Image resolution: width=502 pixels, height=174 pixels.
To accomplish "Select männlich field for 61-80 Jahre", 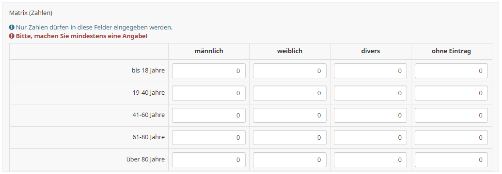I will [x=209, y=137].
